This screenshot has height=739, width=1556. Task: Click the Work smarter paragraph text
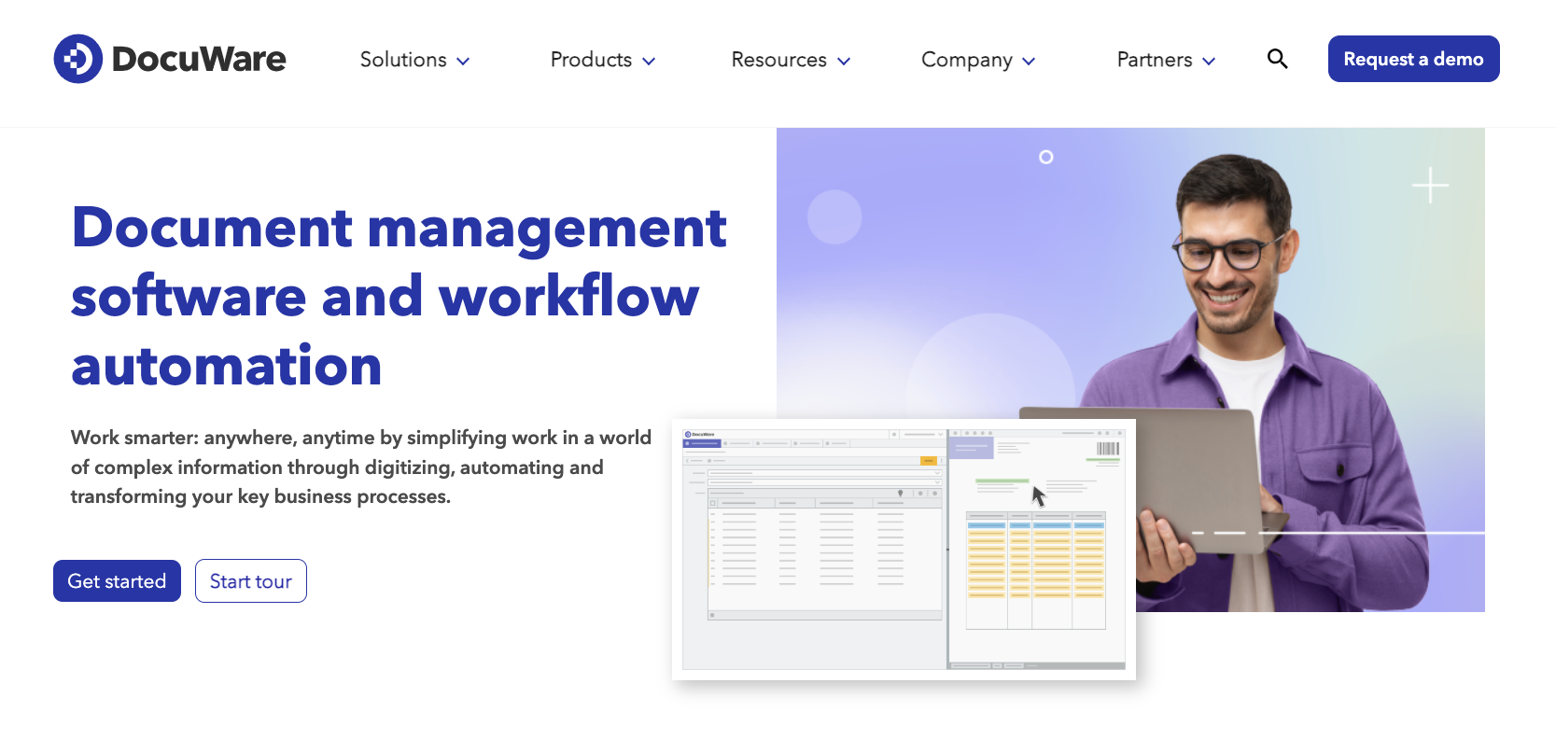click(361, 467)
